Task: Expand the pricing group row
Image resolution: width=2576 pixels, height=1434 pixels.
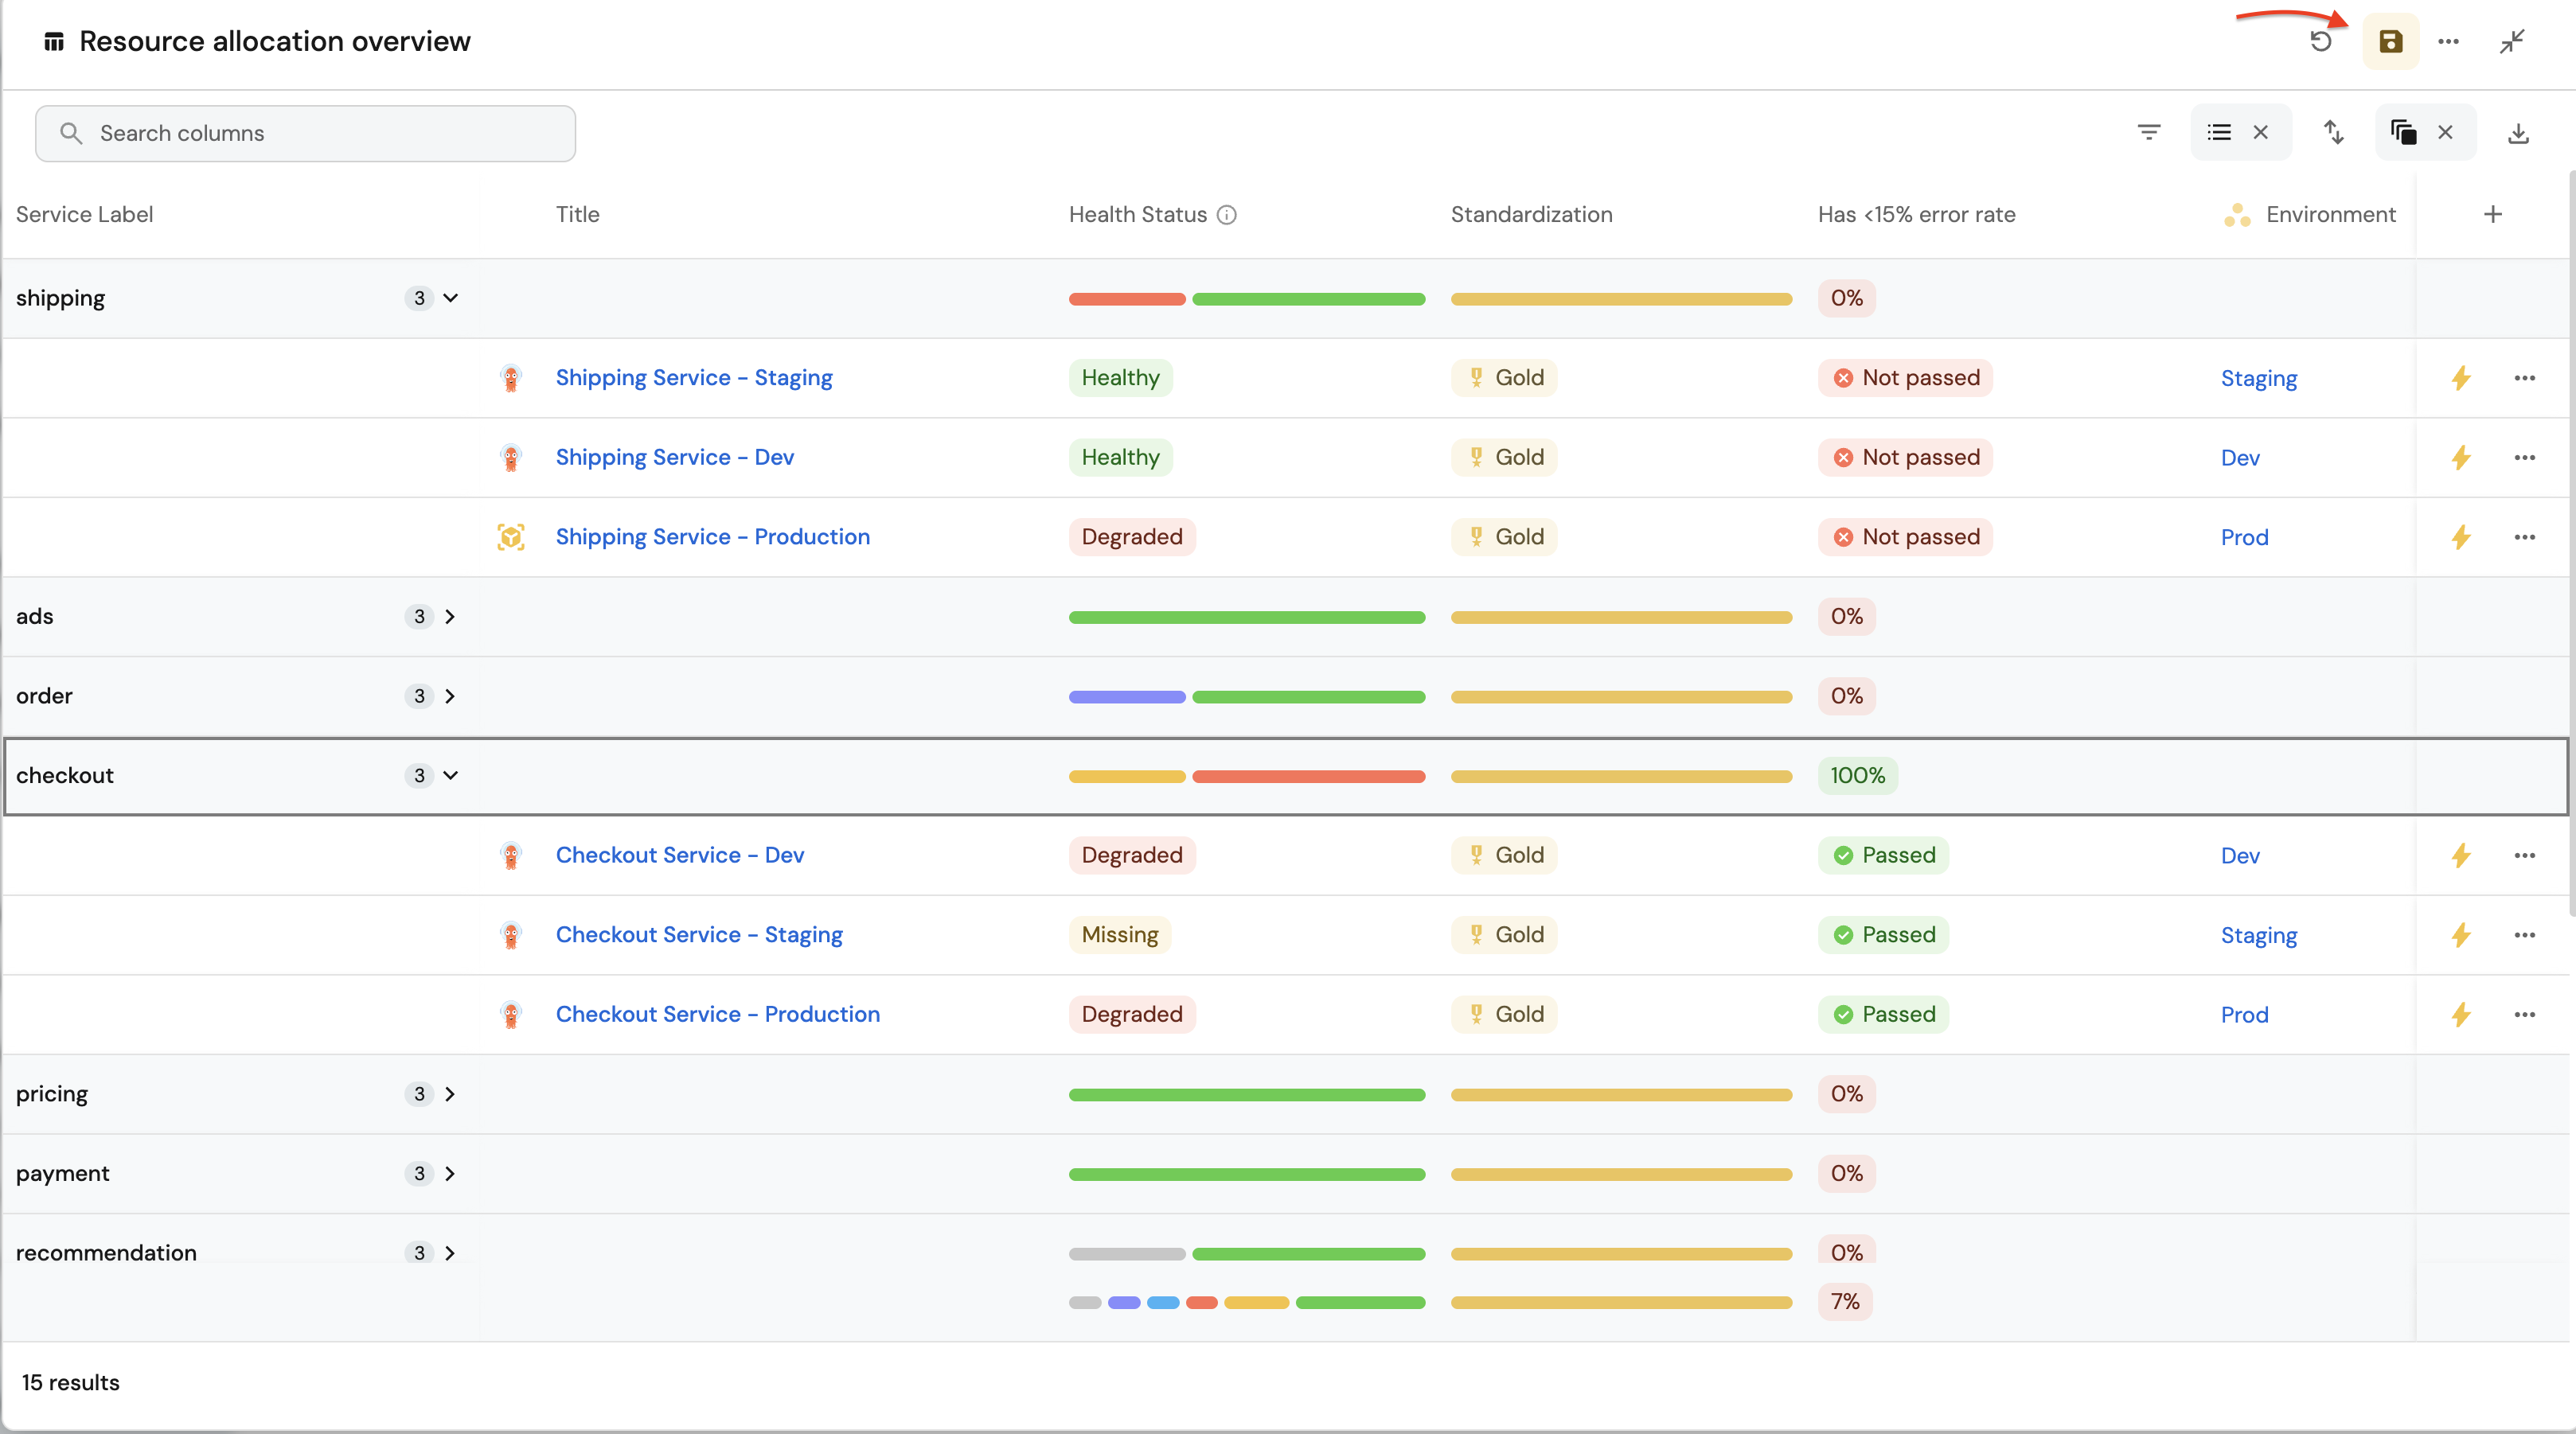Action: 450,1093
